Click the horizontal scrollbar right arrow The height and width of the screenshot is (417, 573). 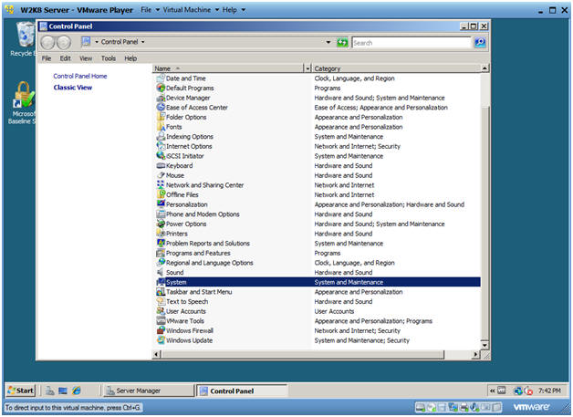[475, 354]
